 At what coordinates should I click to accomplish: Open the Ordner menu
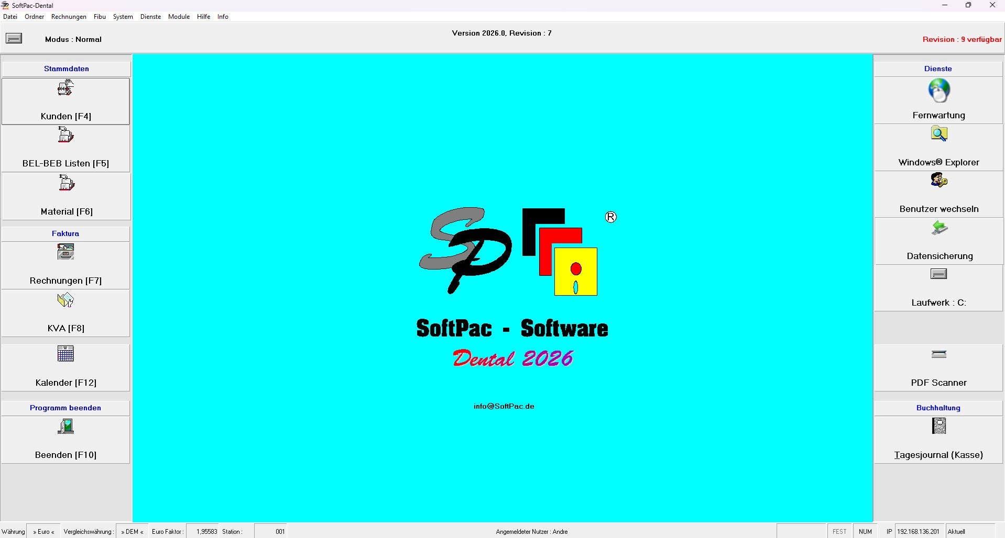click(35, 17)
